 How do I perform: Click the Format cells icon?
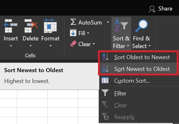pyautogui.click(x=50, y=26)
